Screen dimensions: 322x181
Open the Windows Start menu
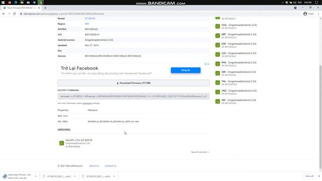tap(3, 3)
